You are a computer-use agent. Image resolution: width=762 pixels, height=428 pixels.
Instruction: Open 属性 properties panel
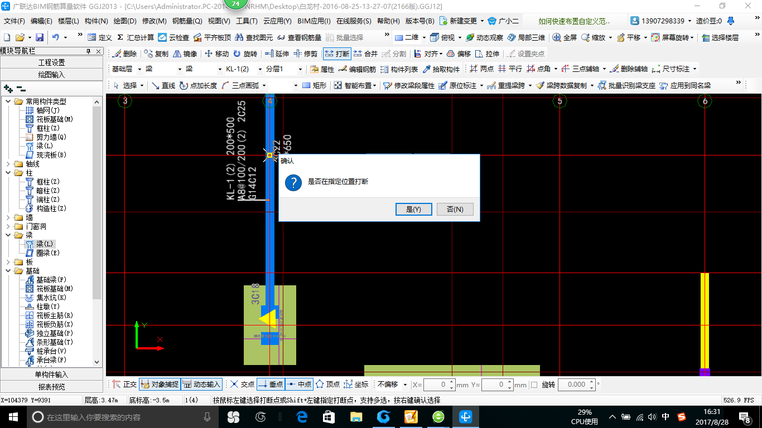tap(322, 69)
